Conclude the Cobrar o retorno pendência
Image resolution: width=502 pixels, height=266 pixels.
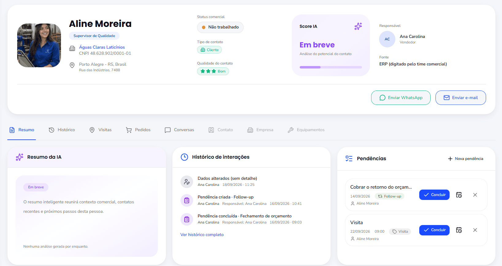(x=434, y=195)
